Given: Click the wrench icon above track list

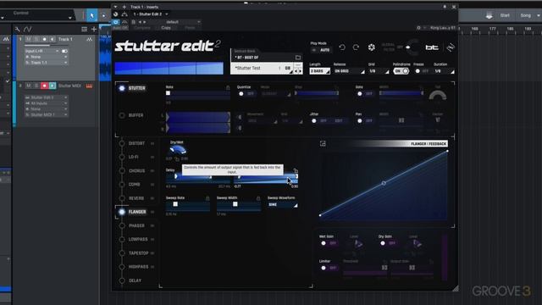Looking at the screenshot, I should tap(17, 30).
